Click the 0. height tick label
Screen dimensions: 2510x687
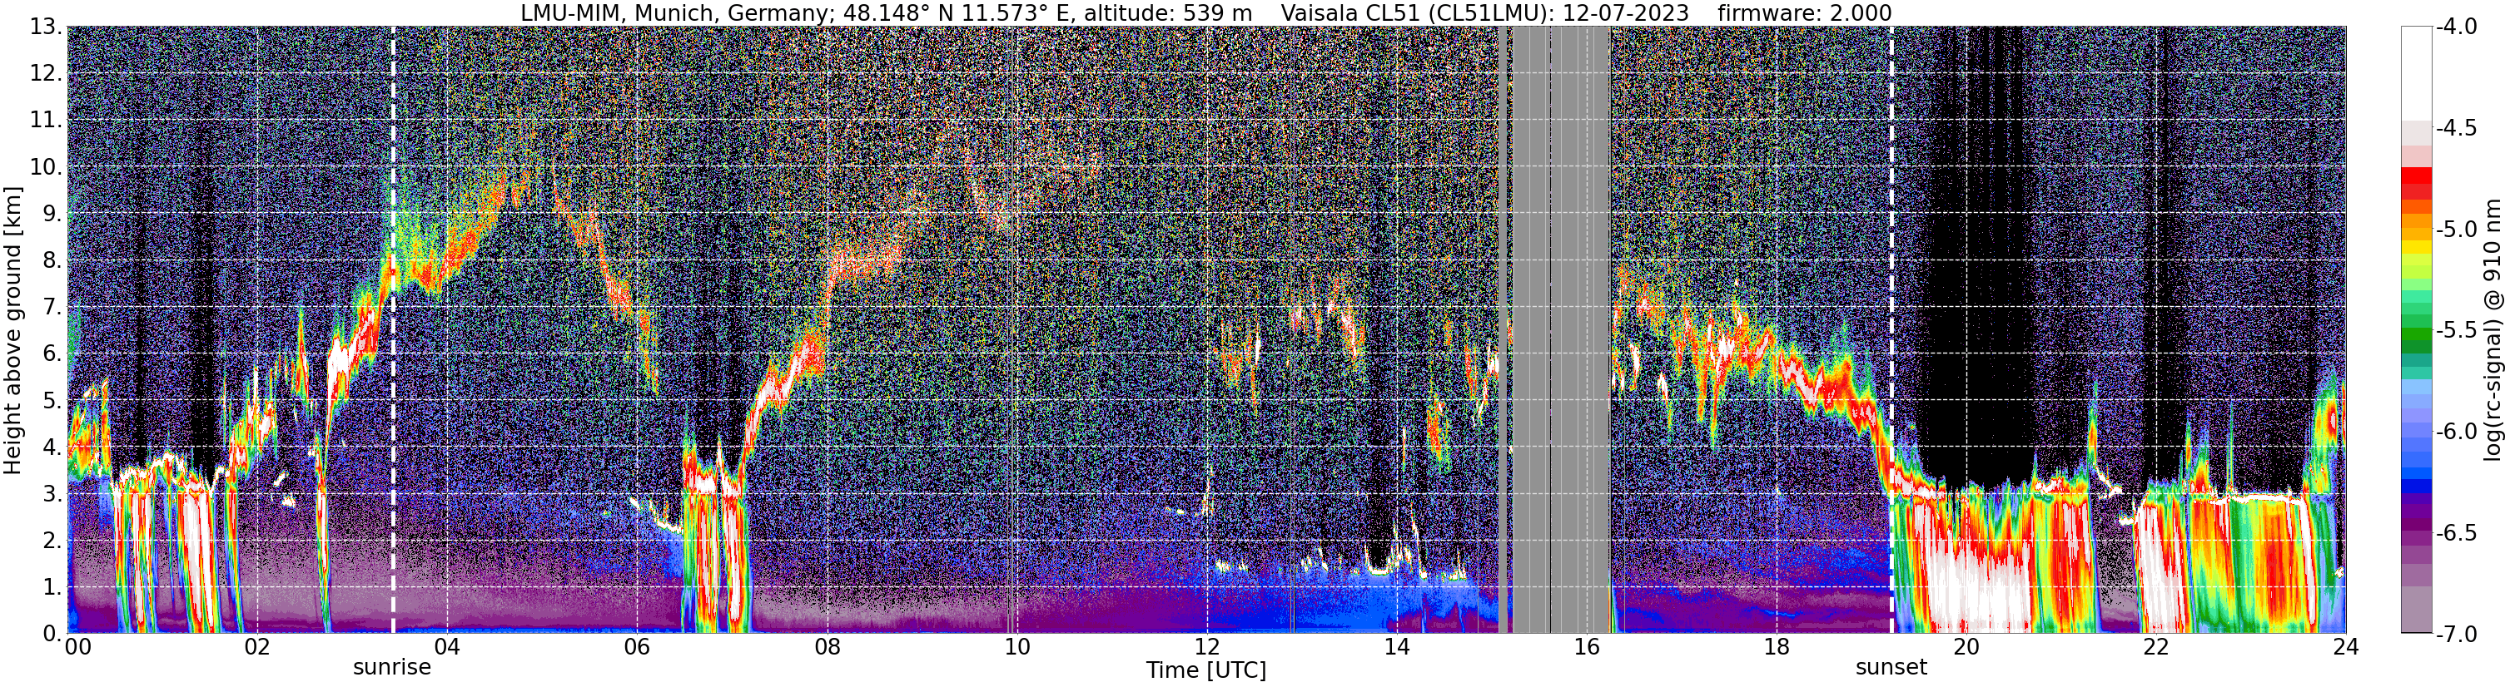(x=52, y=635)
